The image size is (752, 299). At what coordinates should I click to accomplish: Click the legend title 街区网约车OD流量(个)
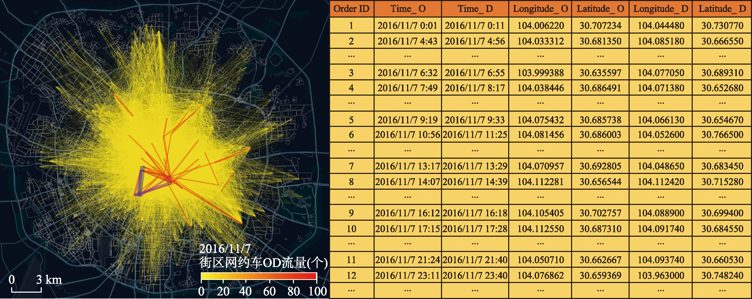tap(264, 263)
